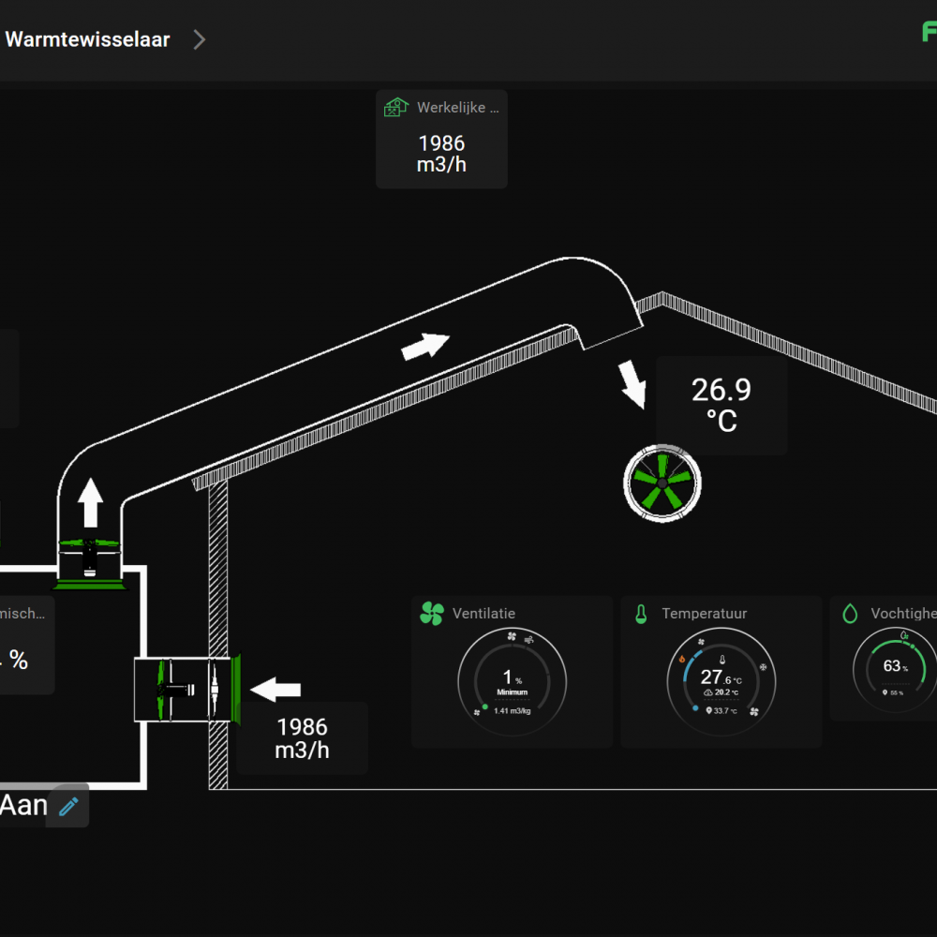This screenshot has height=937, width=937.
Task: Click the blue pencil edit icon
Action: 68,806
